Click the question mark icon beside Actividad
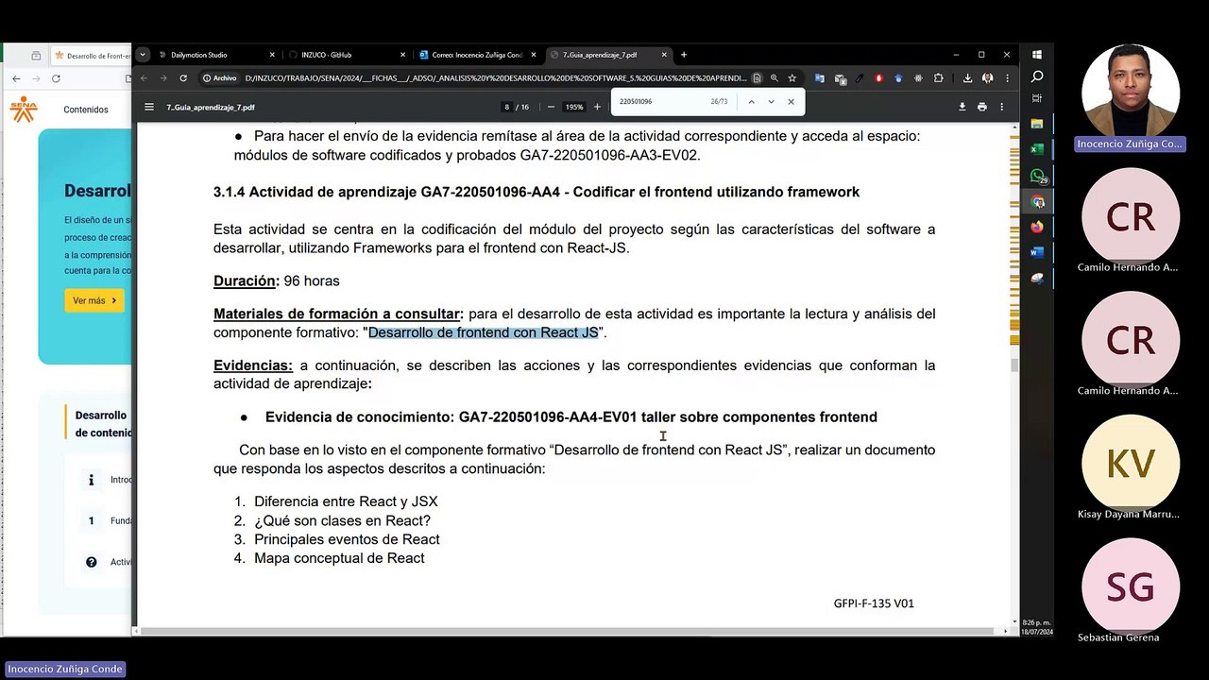 (x=91, y=562)
